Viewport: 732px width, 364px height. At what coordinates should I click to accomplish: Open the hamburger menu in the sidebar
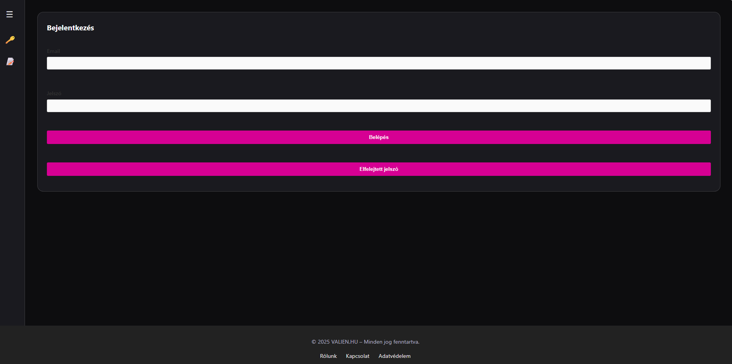click(10, 15)
